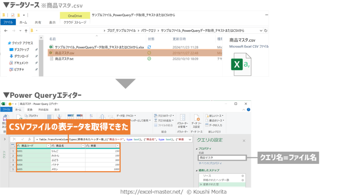Open 商品コード column filter dropdown
Viewport: 347px width, 195px height.
click(x=48, y=146)
